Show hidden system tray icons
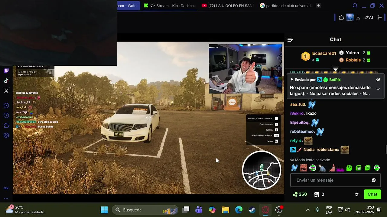387x217 pixels. click(x=308, y=210)
